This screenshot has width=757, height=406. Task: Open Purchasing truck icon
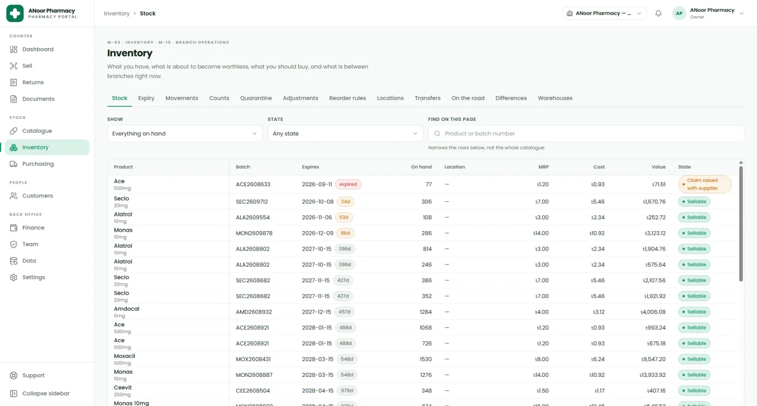(x=14, y=164)
